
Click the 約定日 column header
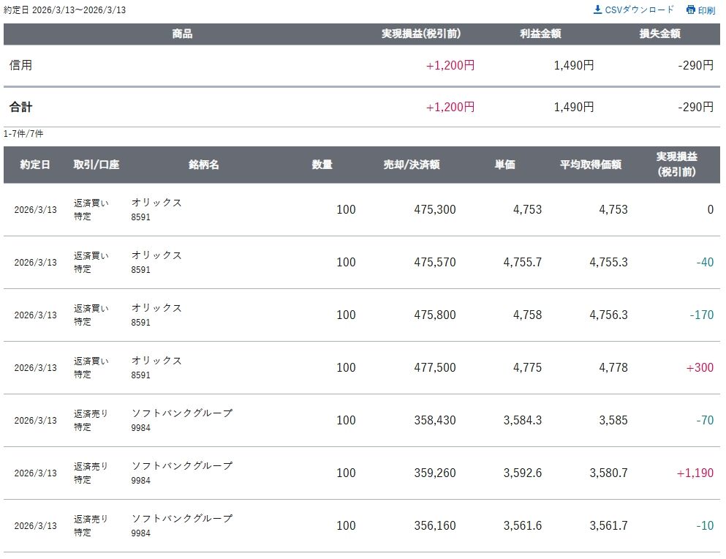[x=35, y=165]
